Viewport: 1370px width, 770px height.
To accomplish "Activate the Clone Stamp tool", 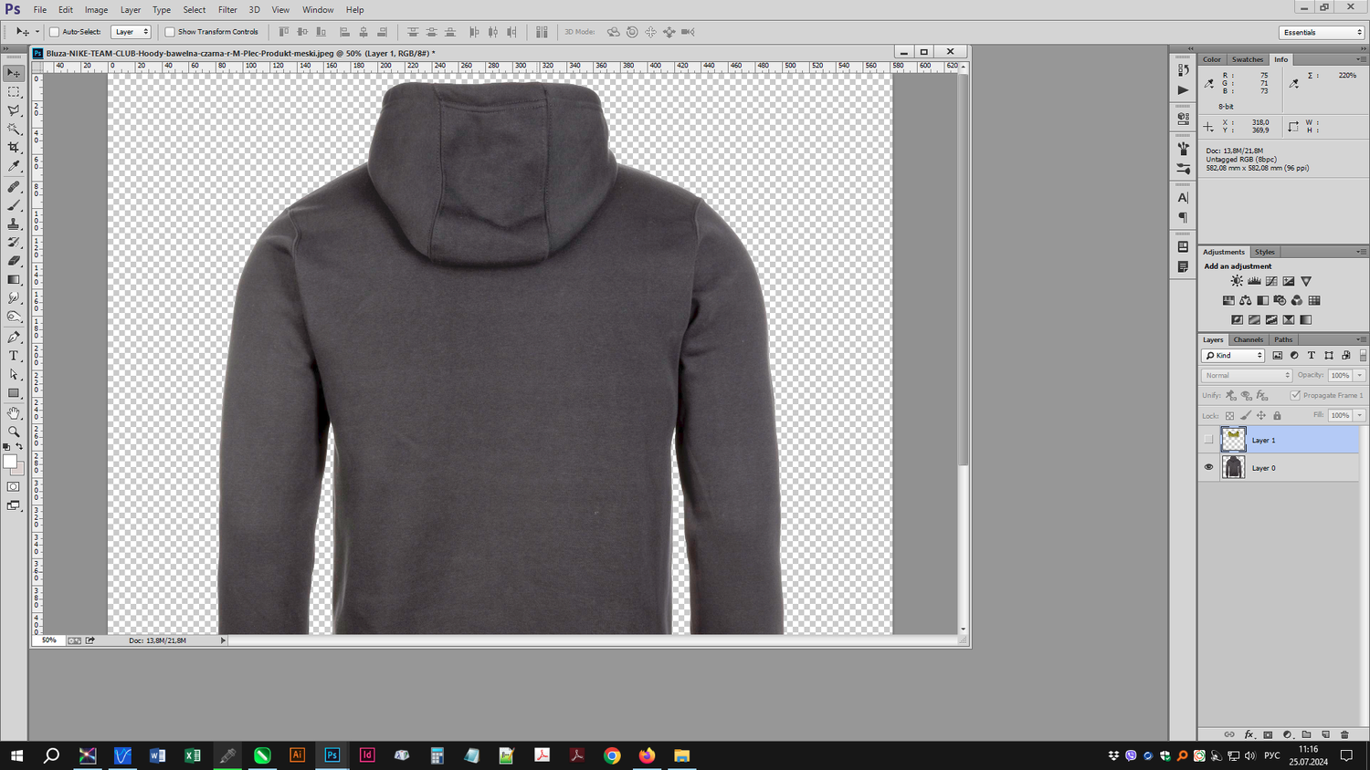I will (14, 224).
